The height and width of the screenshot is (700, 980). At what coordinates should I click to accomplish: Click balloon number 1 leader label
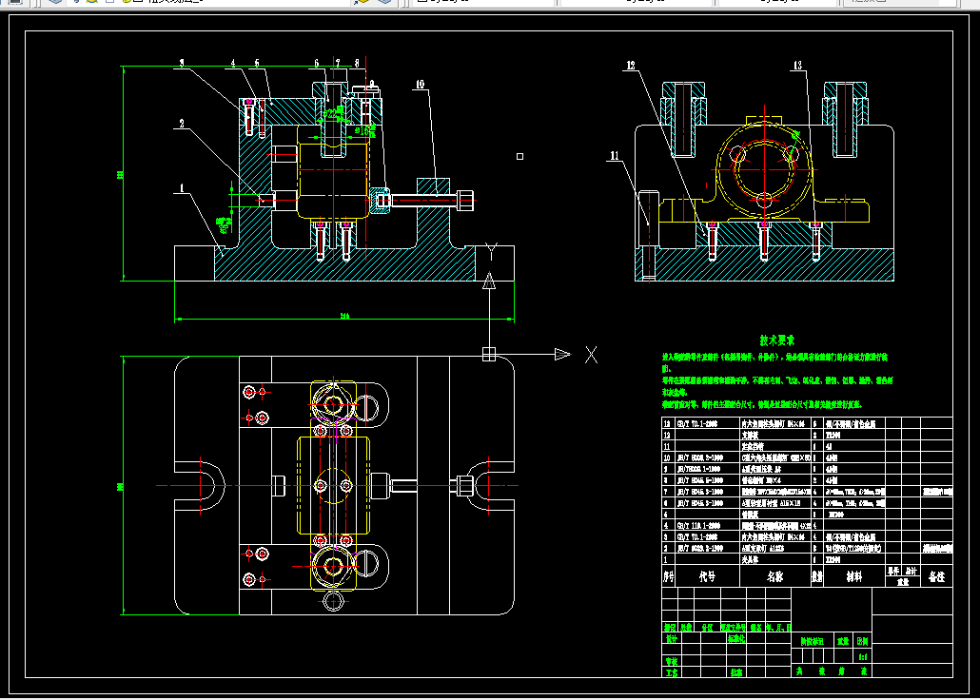point(182,188)
